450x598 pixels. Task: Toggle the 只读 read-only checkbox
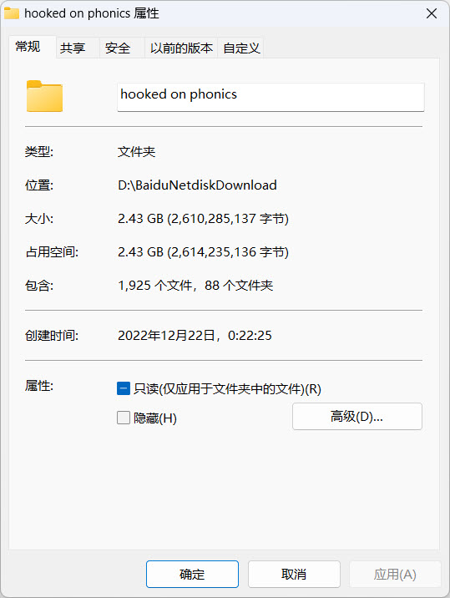pos(124,388)
